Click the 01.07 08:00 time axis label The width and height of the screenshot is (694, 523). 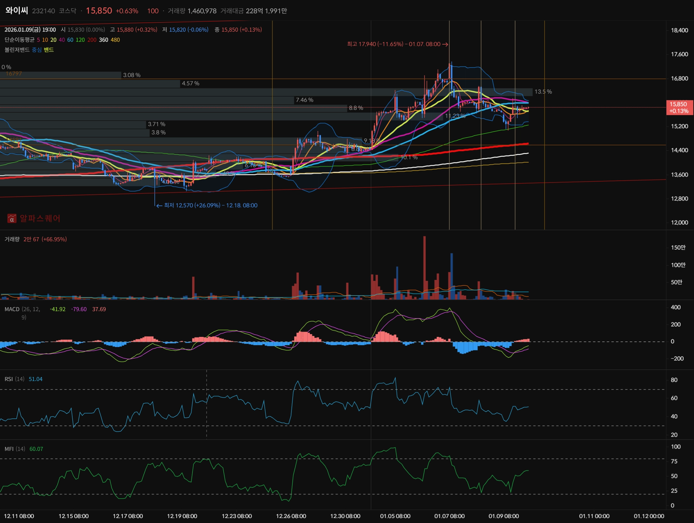click(449, 516)
